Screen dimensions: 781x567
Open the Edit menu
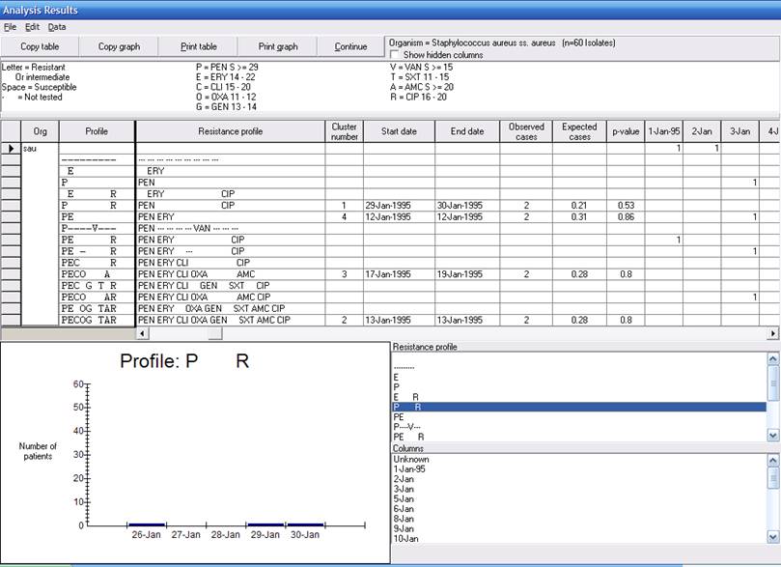point(32,27)
